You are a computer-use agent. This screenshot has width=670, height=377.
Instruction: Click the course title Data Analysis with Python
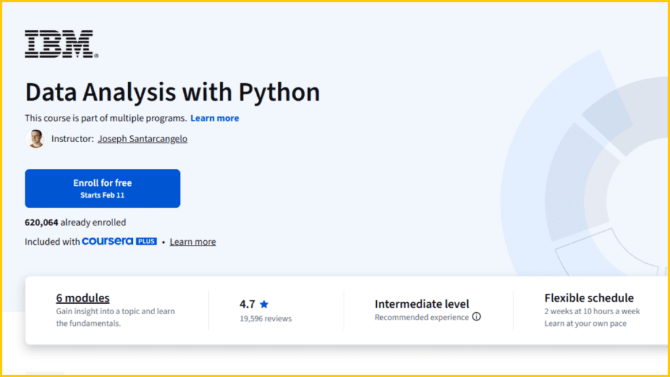pyautogui.click(x=171, y=92)
